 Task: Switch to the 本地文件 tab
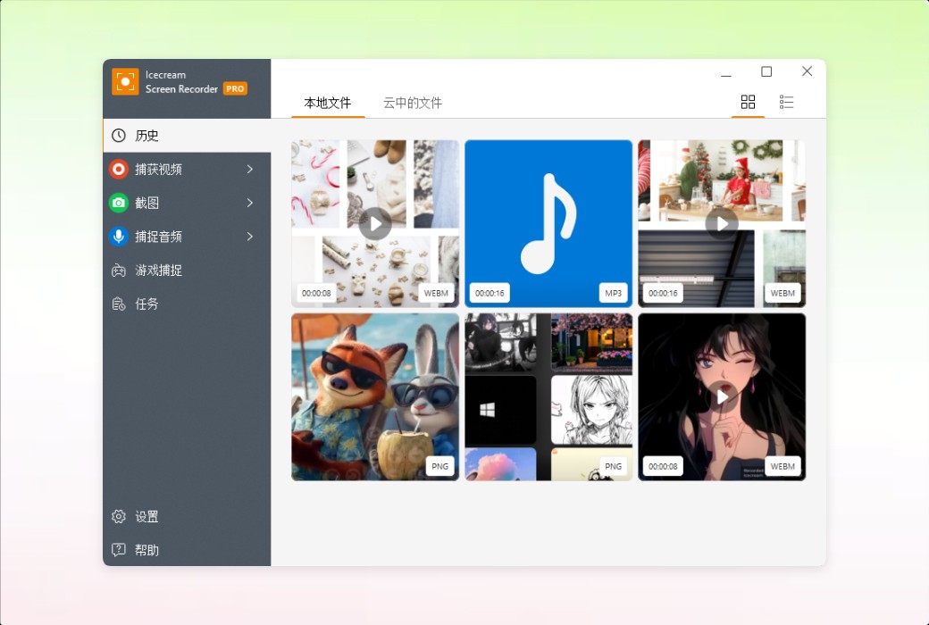327,103
